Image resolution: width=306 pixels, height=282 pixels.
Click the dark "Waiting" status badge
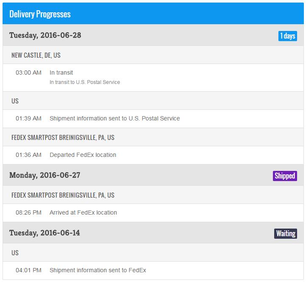[285, 233]
